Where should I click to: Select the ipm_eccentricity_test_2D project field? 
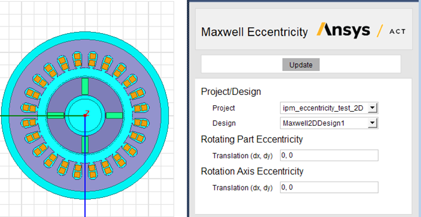click(x=329, y=108)
